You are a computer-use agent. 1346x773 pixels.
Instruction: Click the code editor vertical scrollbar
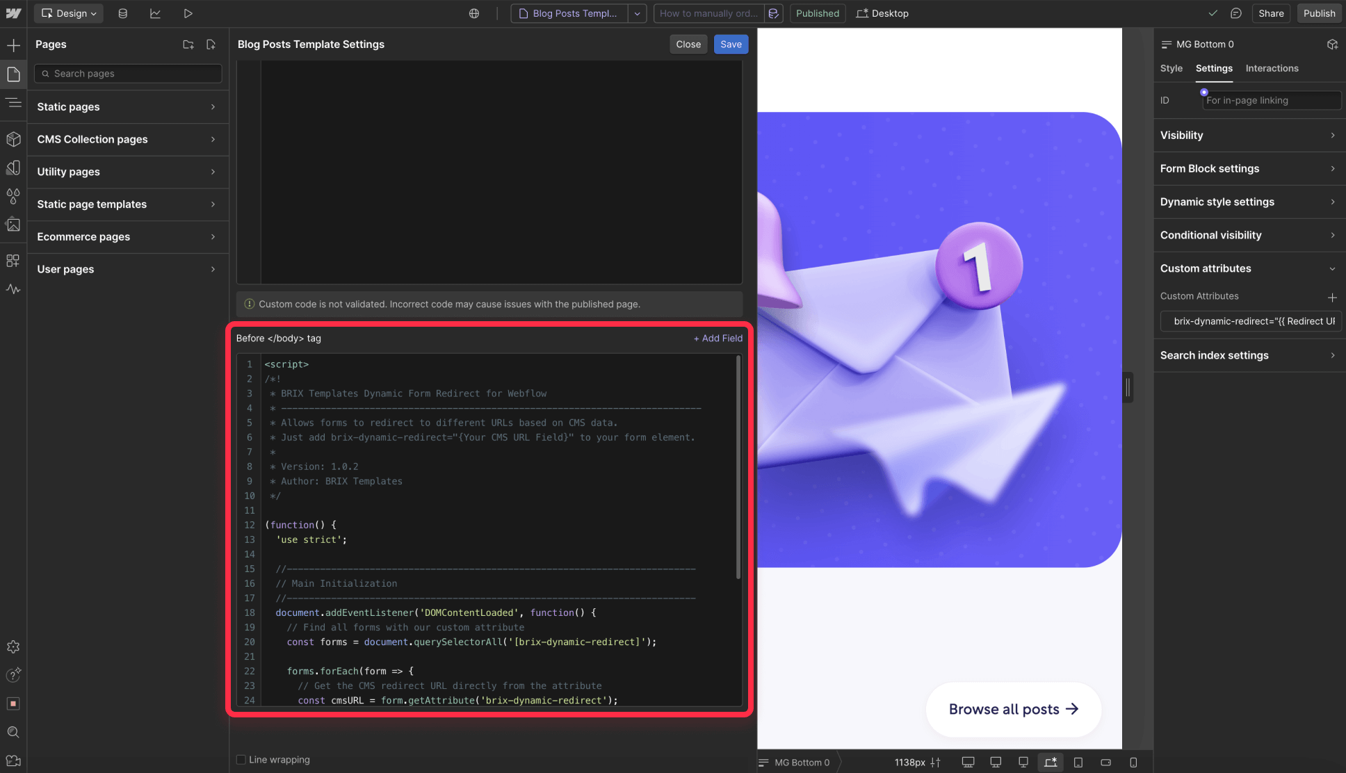pos(738,467)
